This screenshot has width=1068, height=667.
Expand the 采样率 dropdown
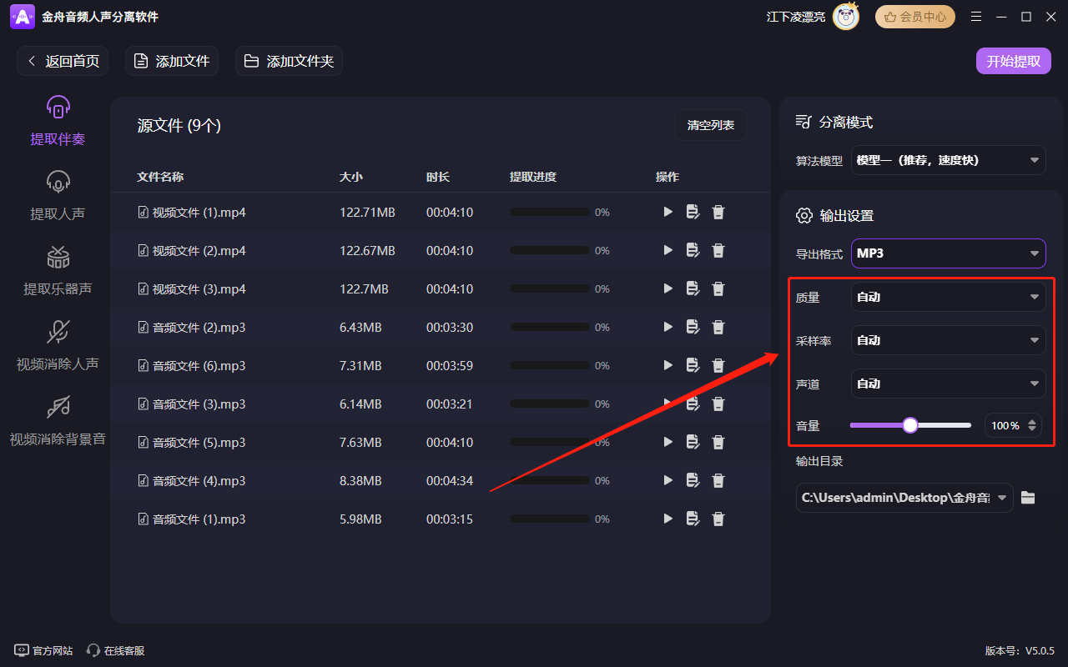948,339
